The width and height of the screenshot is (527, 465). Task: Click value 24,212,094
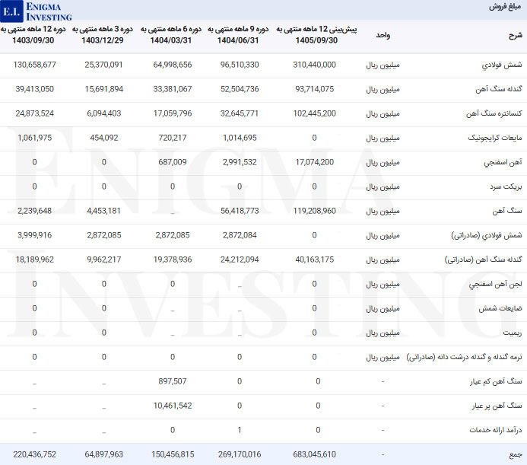240,260
